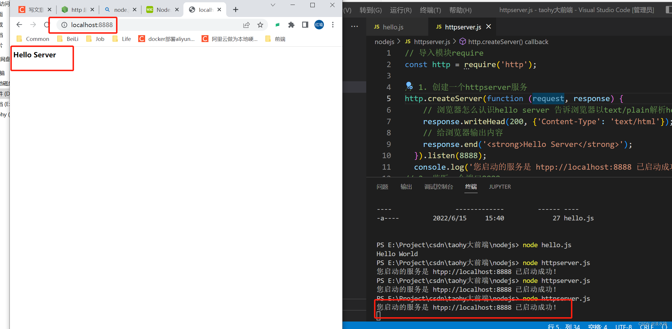Open VS Code 转到(G) menu
This screenshot has height=329, width=672.
(371, 10)
